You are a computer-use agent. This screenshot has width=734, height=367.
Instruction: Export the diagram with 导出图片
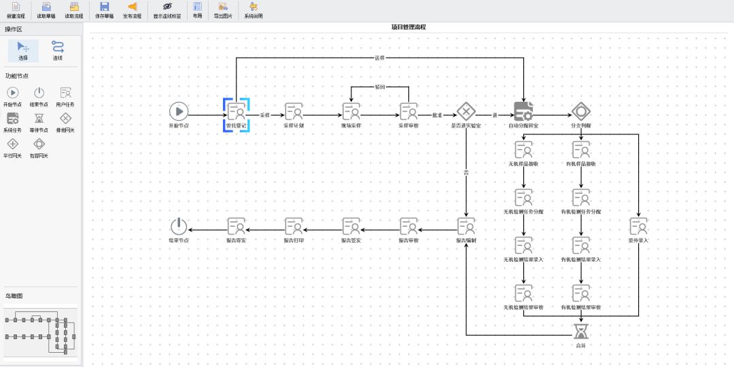click(222, 9)
